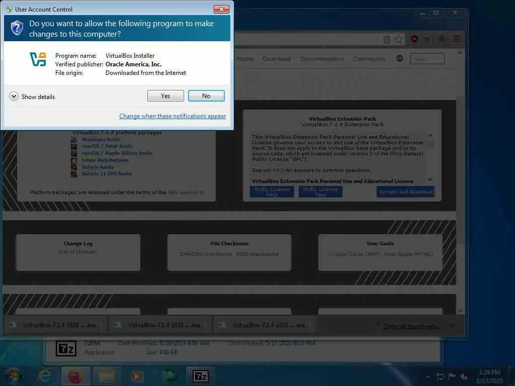
Task: Open the List of changes link
Action: pos(78,251)
